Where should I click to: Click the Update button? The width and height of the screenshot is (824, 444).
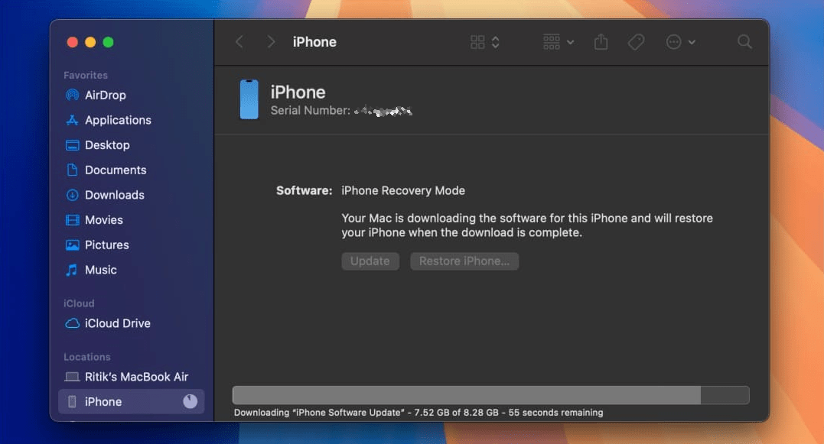click(x=370, y=261)
